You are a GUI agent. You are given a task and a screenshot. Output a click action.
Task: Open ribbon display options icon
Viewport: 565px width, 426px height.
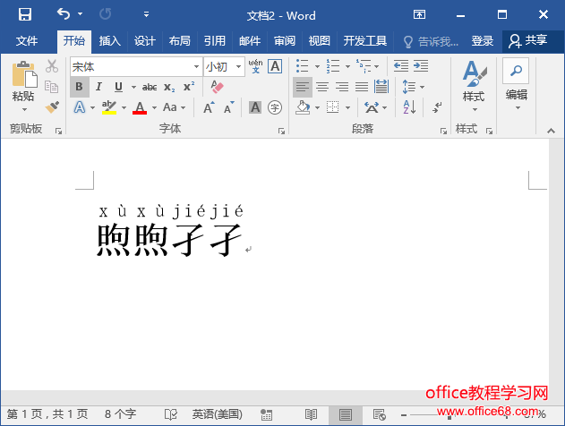(x=419, y=14)
